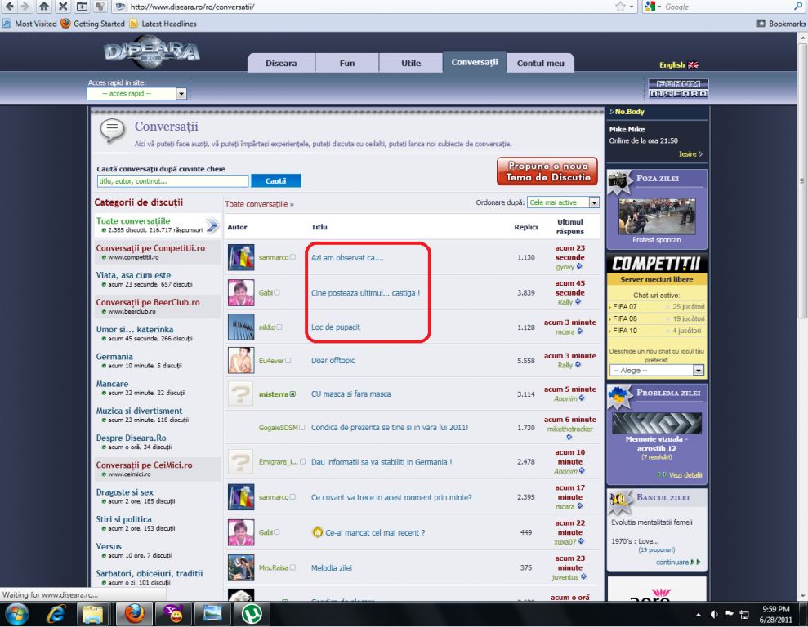Open Windows Explorer from the taskbar
Viewport: 808px width, 627px height.
pos(93,614)
